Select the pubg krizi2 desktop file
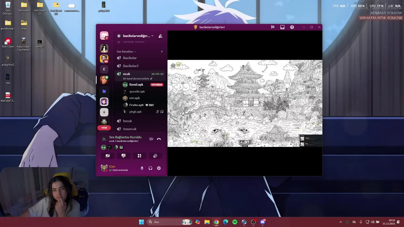The height and width of the screenshot is (227, 404). (x=8, y=61)
